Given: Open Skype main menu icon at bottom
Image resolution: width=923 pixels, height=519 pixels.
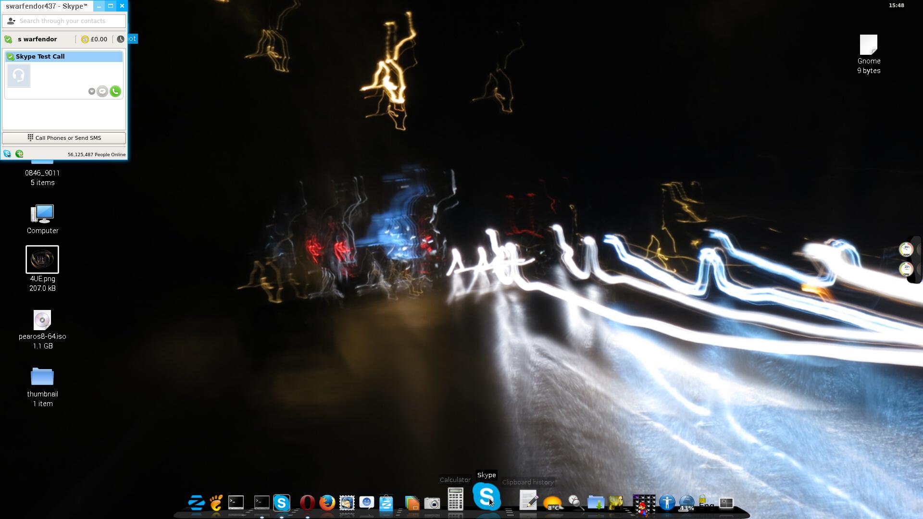Looking at the screenshot, I should point(7,154).
